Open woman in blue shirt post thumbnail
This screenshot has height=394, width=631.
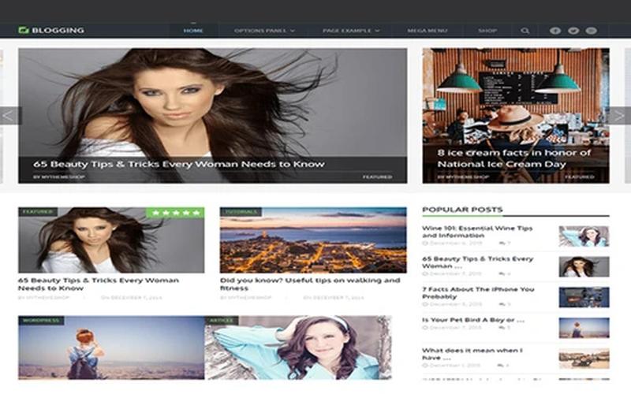click(x=298, y=348)
